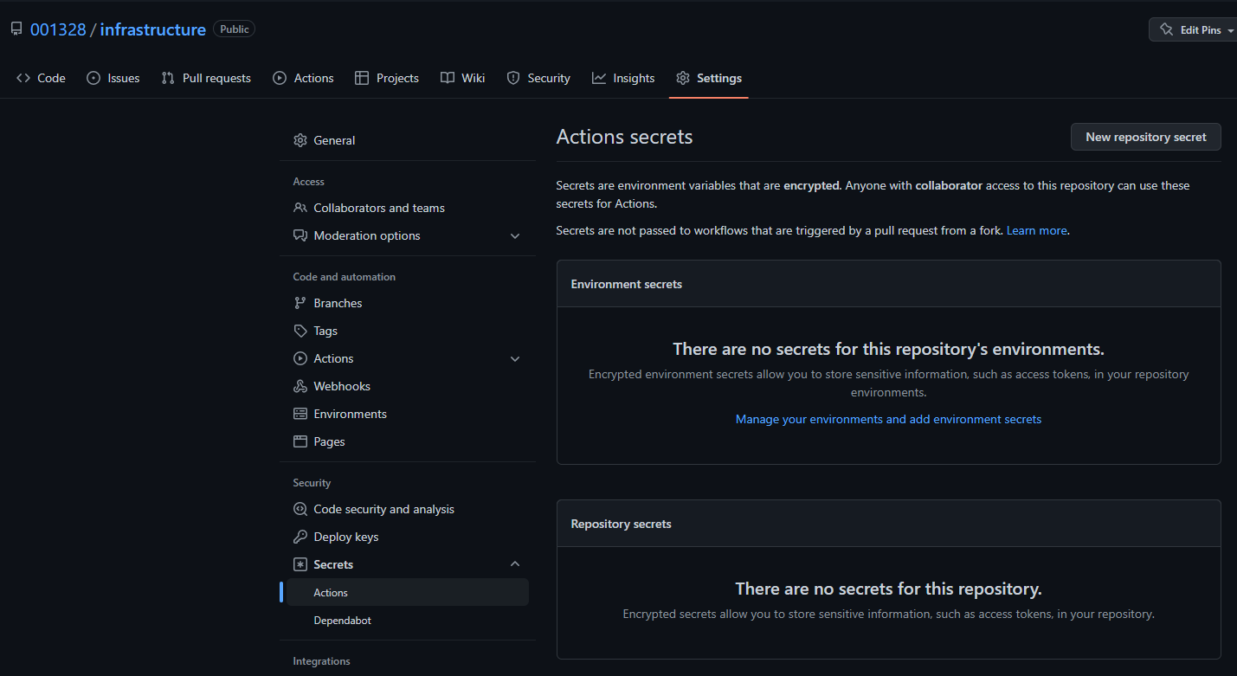This screenshot has height=676, width=1237.
Task: Click the Repository secrets heading
Action: (622, 524)
